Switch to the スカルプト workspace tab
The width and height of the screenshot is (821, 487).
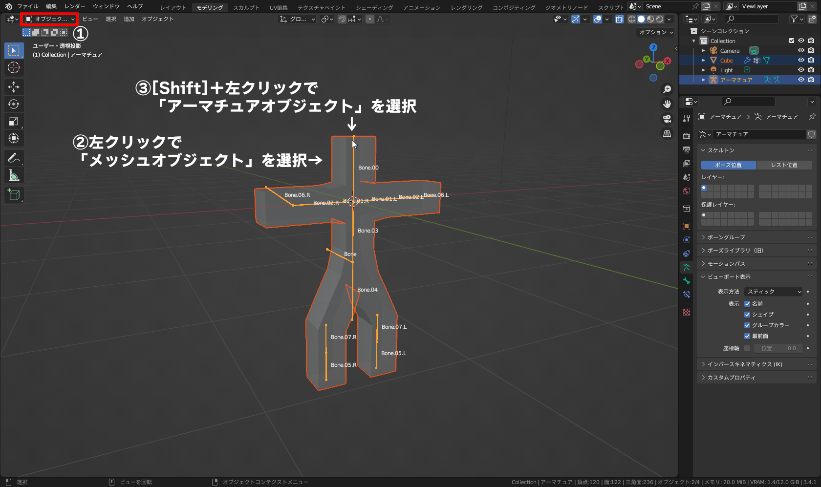pyautogui.click(x=246, y=7)
